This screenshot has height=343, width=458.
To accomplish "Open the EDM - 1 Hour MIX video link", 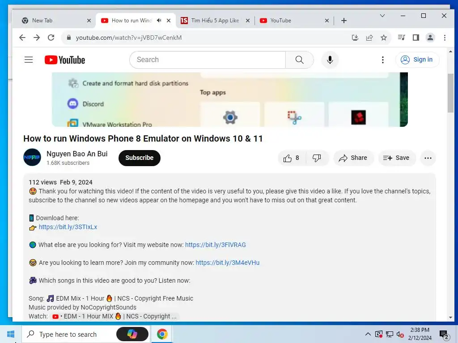I will 114,317.
